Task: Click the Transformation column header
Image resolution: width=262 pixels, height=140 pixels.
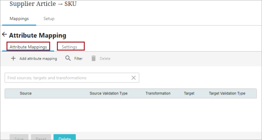Action: pos(158,93)
